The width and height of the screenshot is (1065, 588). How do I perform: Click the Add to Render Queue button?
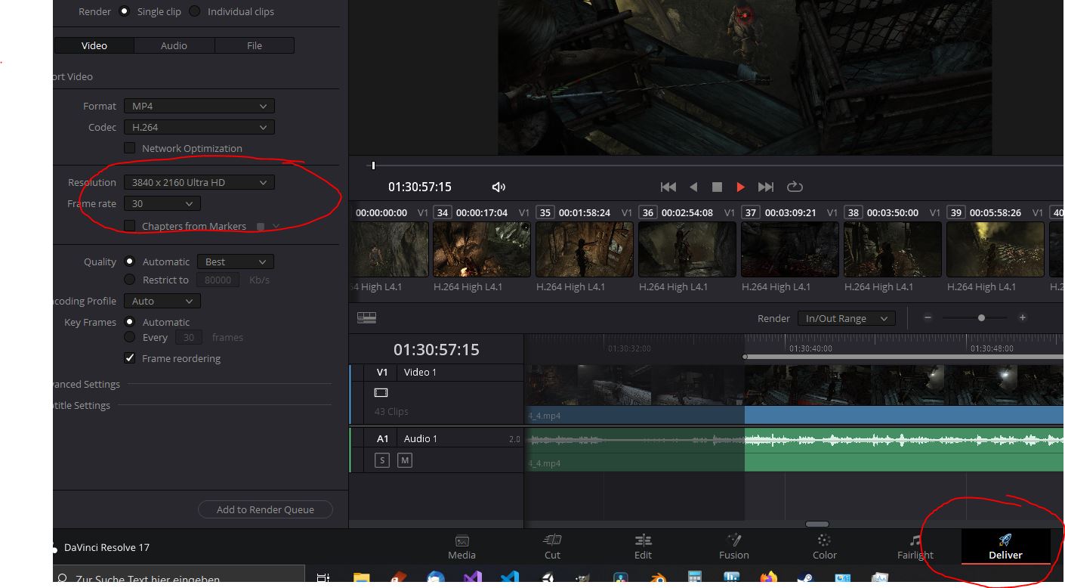tap(265, 509)
